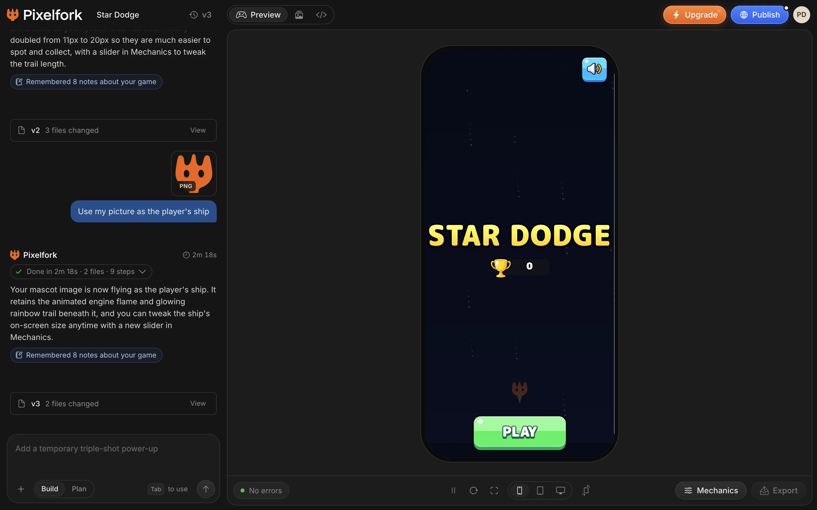Screen dimensions: 817x510
Task: Enter fullscreen preview mode
Action: (x=494, y=490)
